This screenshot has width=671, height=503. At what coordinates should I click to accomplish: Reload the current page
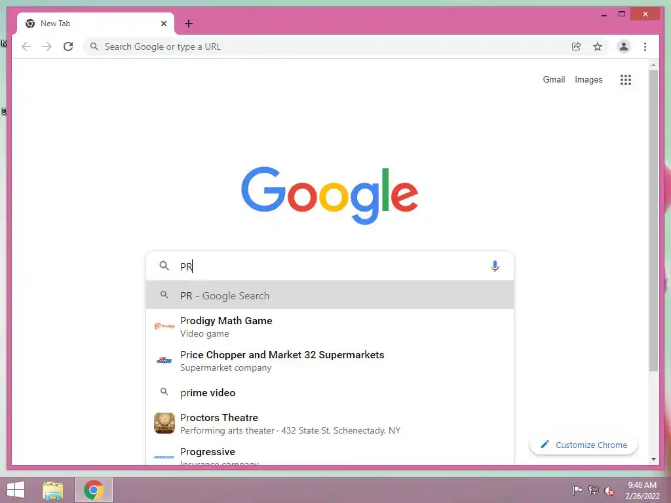point(68,47)
